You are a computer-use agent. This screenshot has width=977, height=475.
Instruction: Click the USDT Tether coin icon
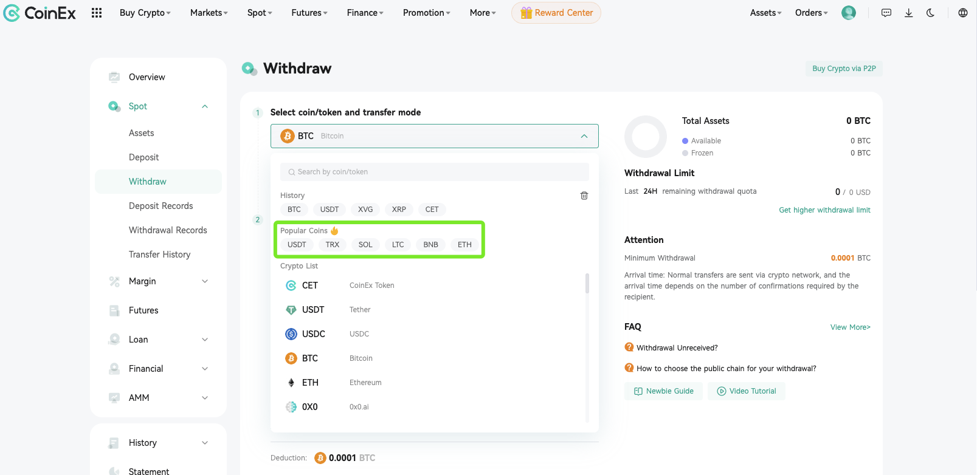pos(291,310)
